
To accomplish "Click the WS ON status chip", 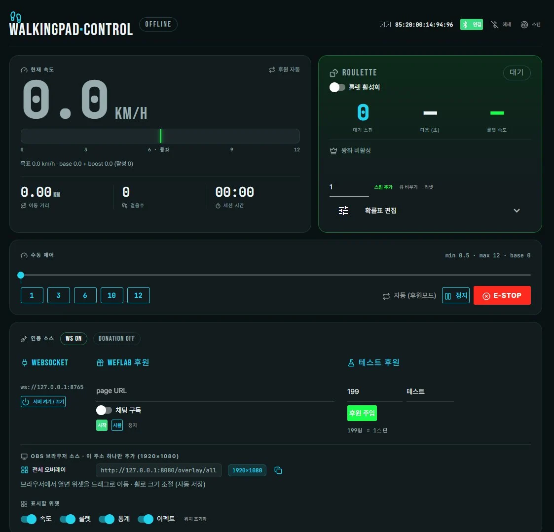I will click(x=74, y=339).
